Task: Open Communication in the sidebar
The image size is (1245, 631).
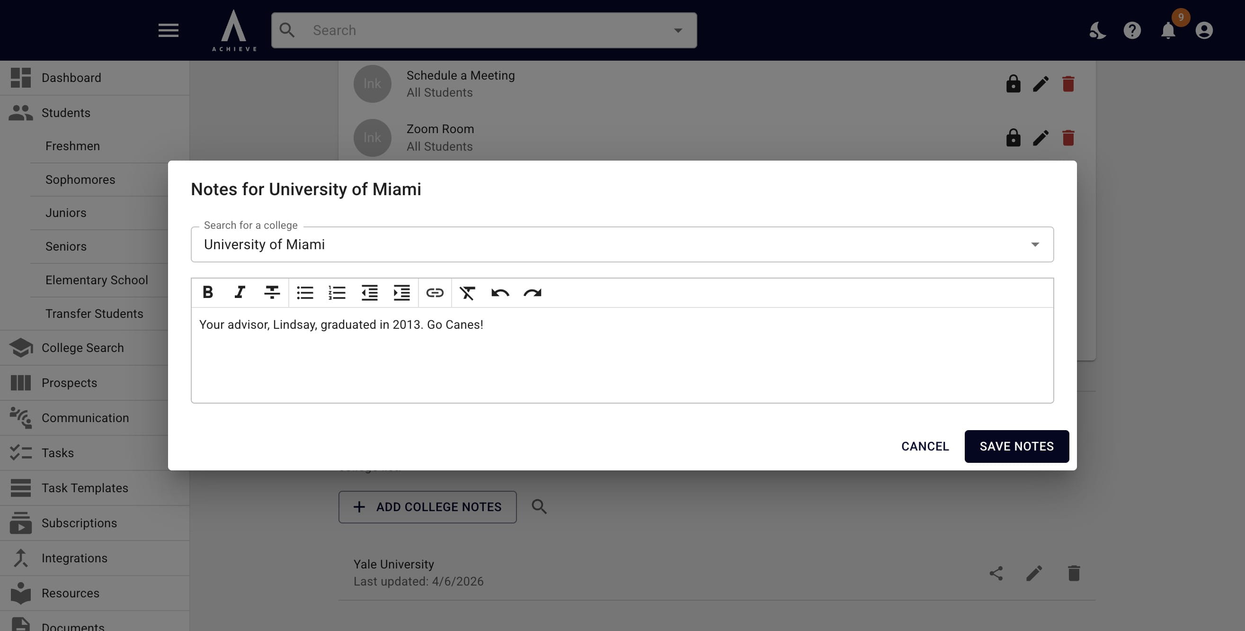Action: click(x=84, y=418)
